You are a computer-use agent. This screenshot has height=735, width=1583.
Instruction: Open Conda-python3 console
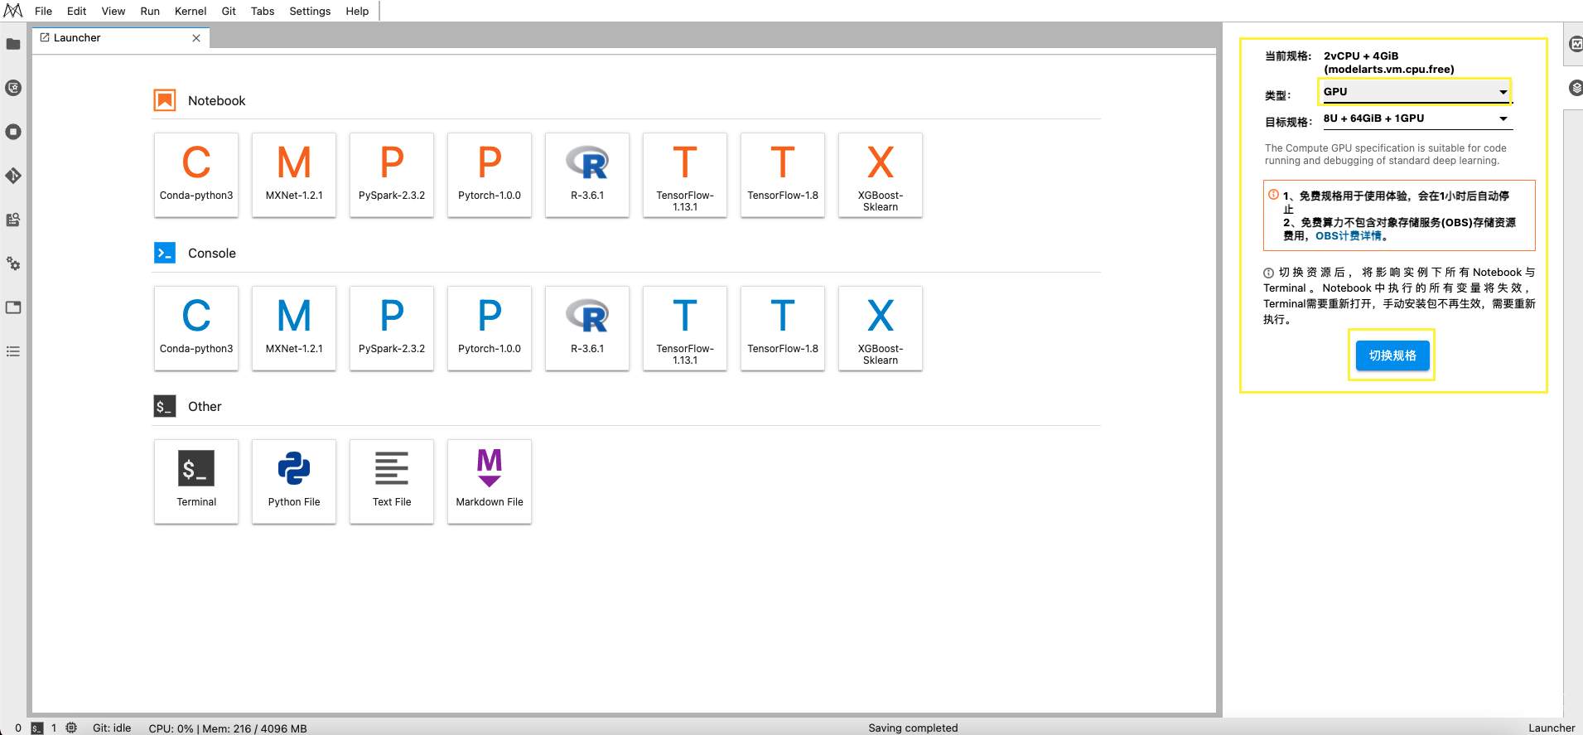(196, 328)
